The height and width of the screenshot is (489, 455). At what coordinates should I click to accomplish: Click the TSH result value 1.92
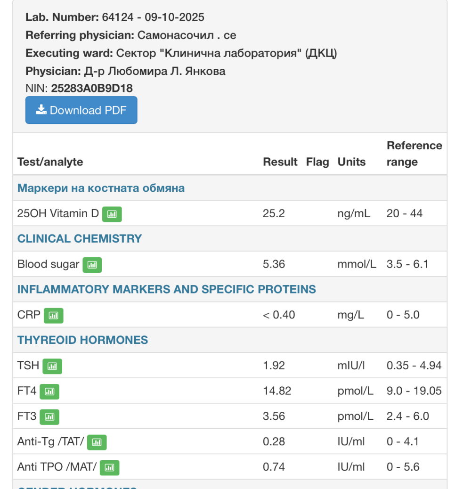click(x=274, y=366)
